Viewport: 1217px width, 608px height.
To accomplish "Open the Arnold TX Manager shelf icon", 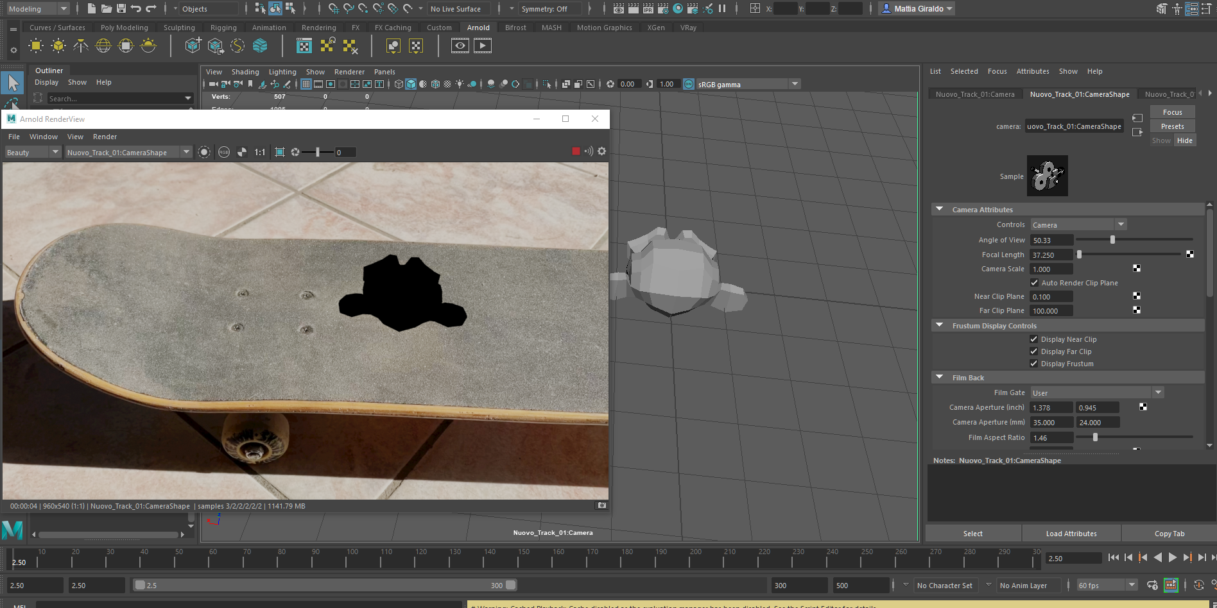I will click(304, 46).
